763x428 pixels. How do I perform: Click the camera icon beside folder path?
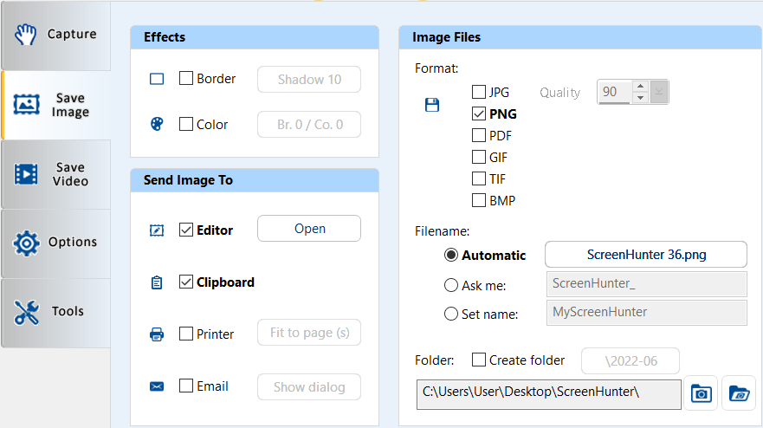701,392
